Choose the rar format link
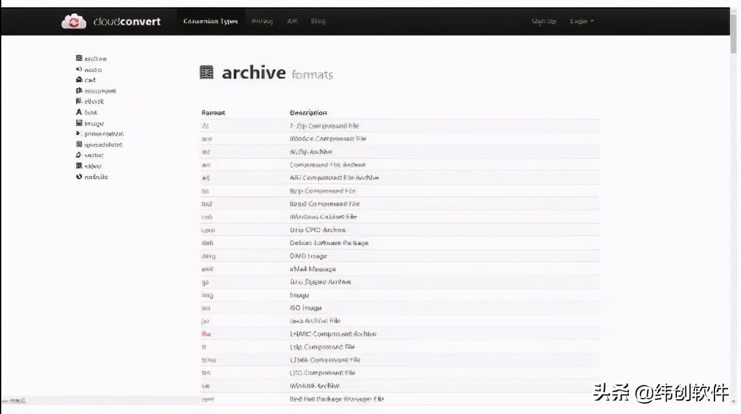Viewport: 741px width, 414px height. (205, 386)
